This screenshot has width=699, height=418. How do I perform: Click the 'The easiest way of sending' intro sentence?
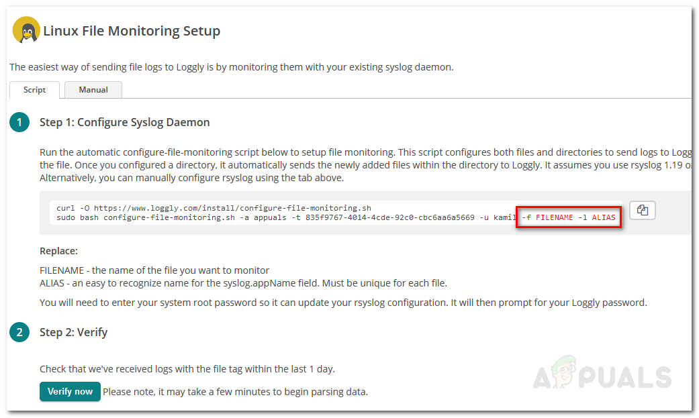[232, 67]
